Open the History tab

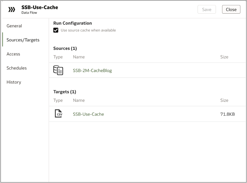14,82
